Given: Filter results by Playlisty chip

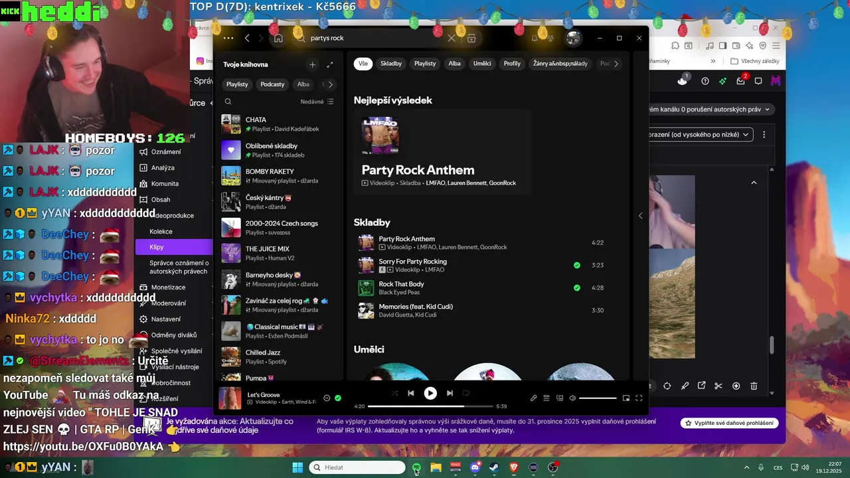Looking at the screenshot, I should tap(425, 64).
